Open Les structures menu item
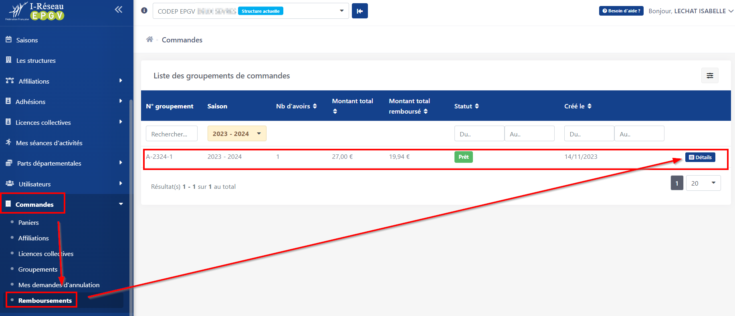The width and height of the screenshot is (735, 316). pyautogui.click(x=36, y=61)
